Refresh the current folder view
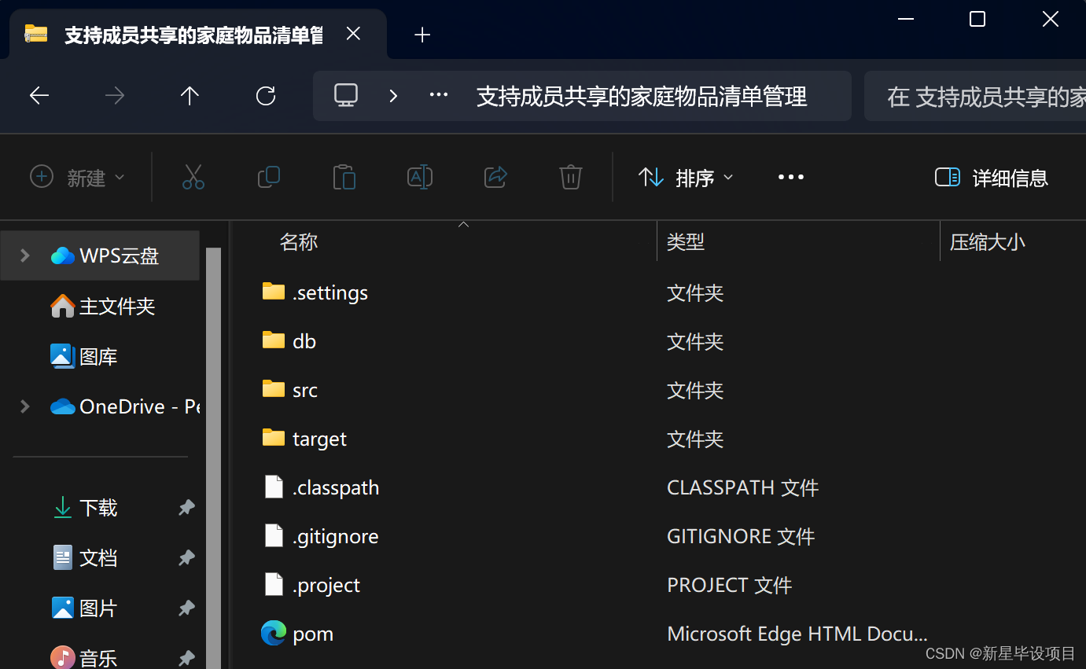The image size is (1086, 669). pos(266,96)
